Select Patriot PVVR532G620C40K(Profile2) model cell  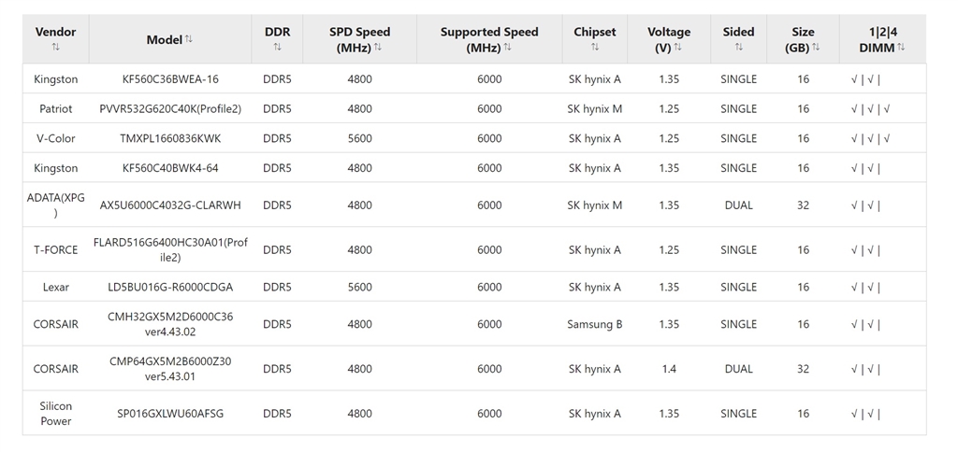(x=170, y=108)
